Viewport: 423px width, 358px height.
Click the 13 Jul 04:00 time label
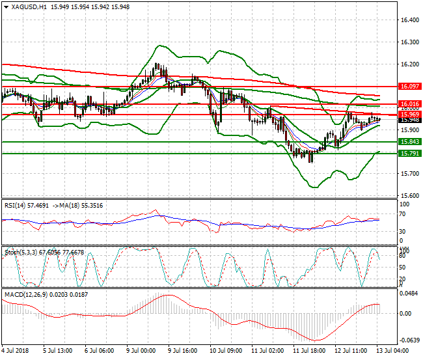(x=392, y=351)
